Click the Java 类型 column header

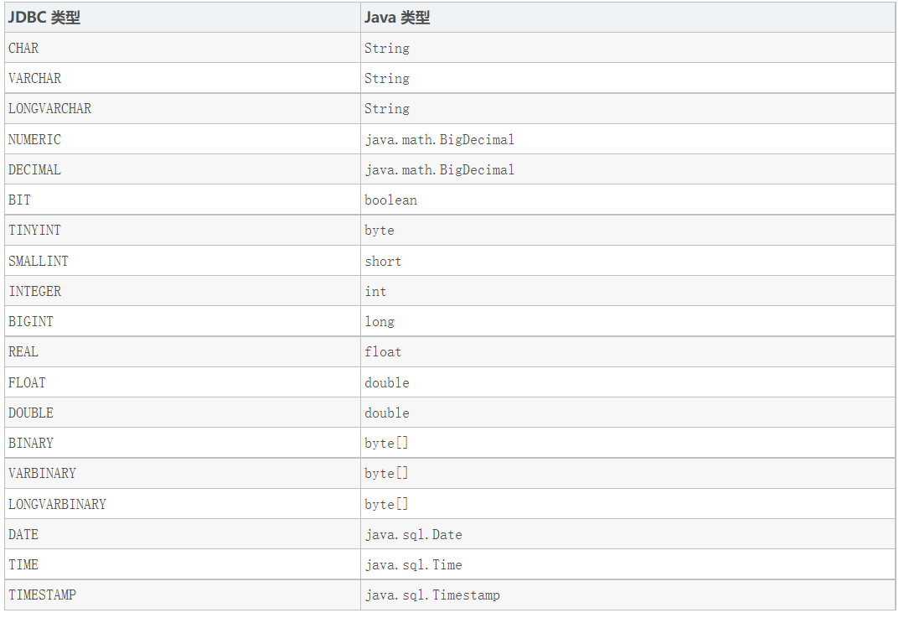[x=628, y=18]
